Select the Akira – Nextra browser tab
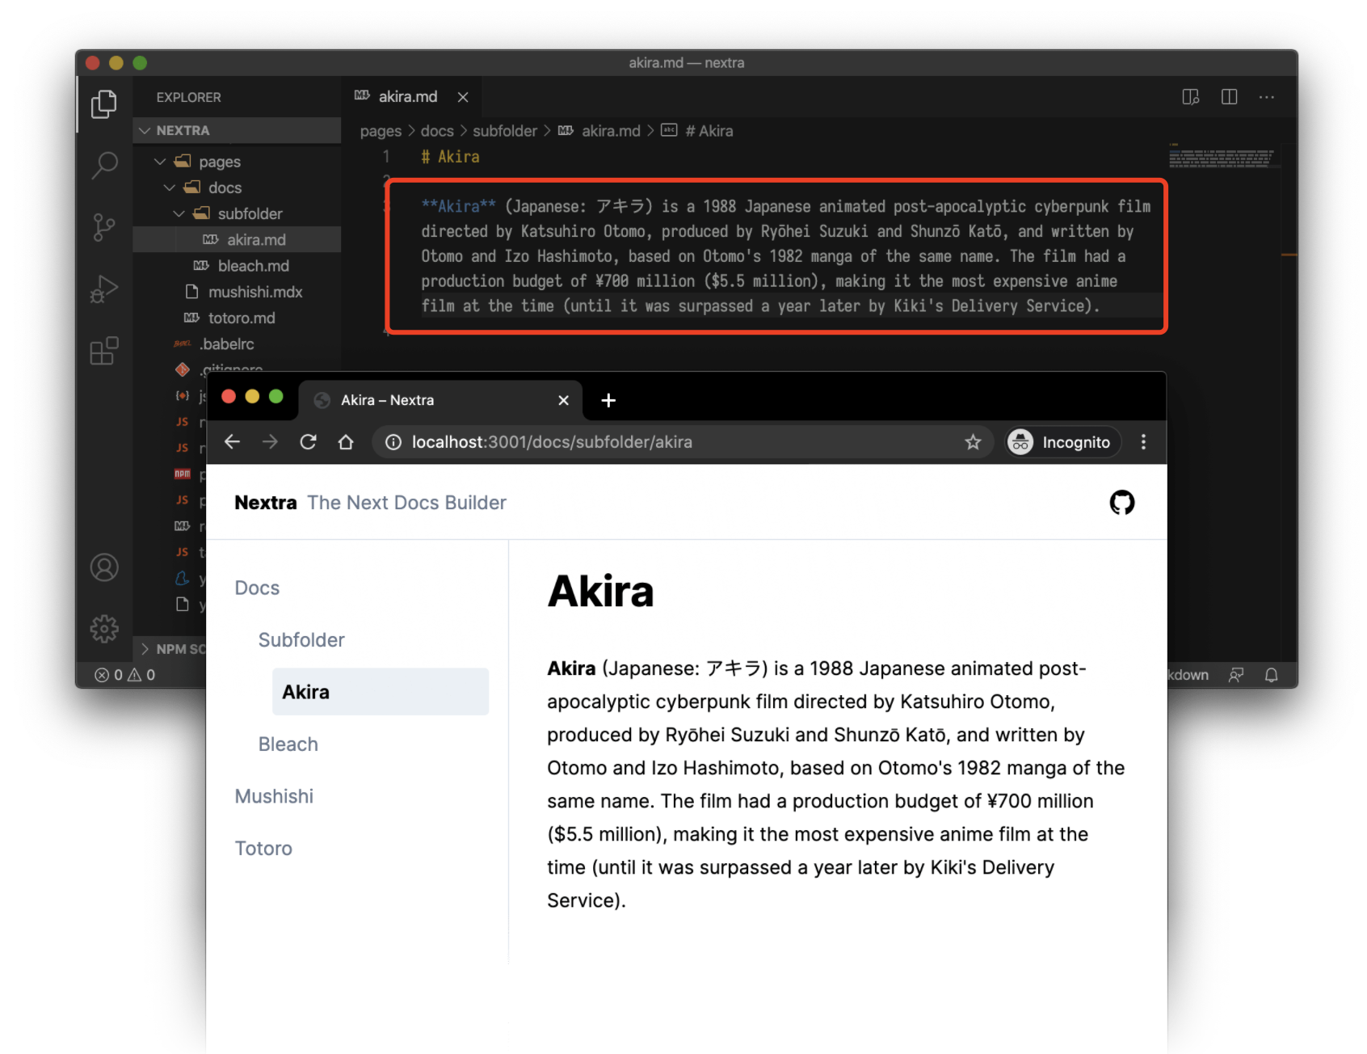Viewport: 1367px width, 1054px height. click(x=440, y=400)
